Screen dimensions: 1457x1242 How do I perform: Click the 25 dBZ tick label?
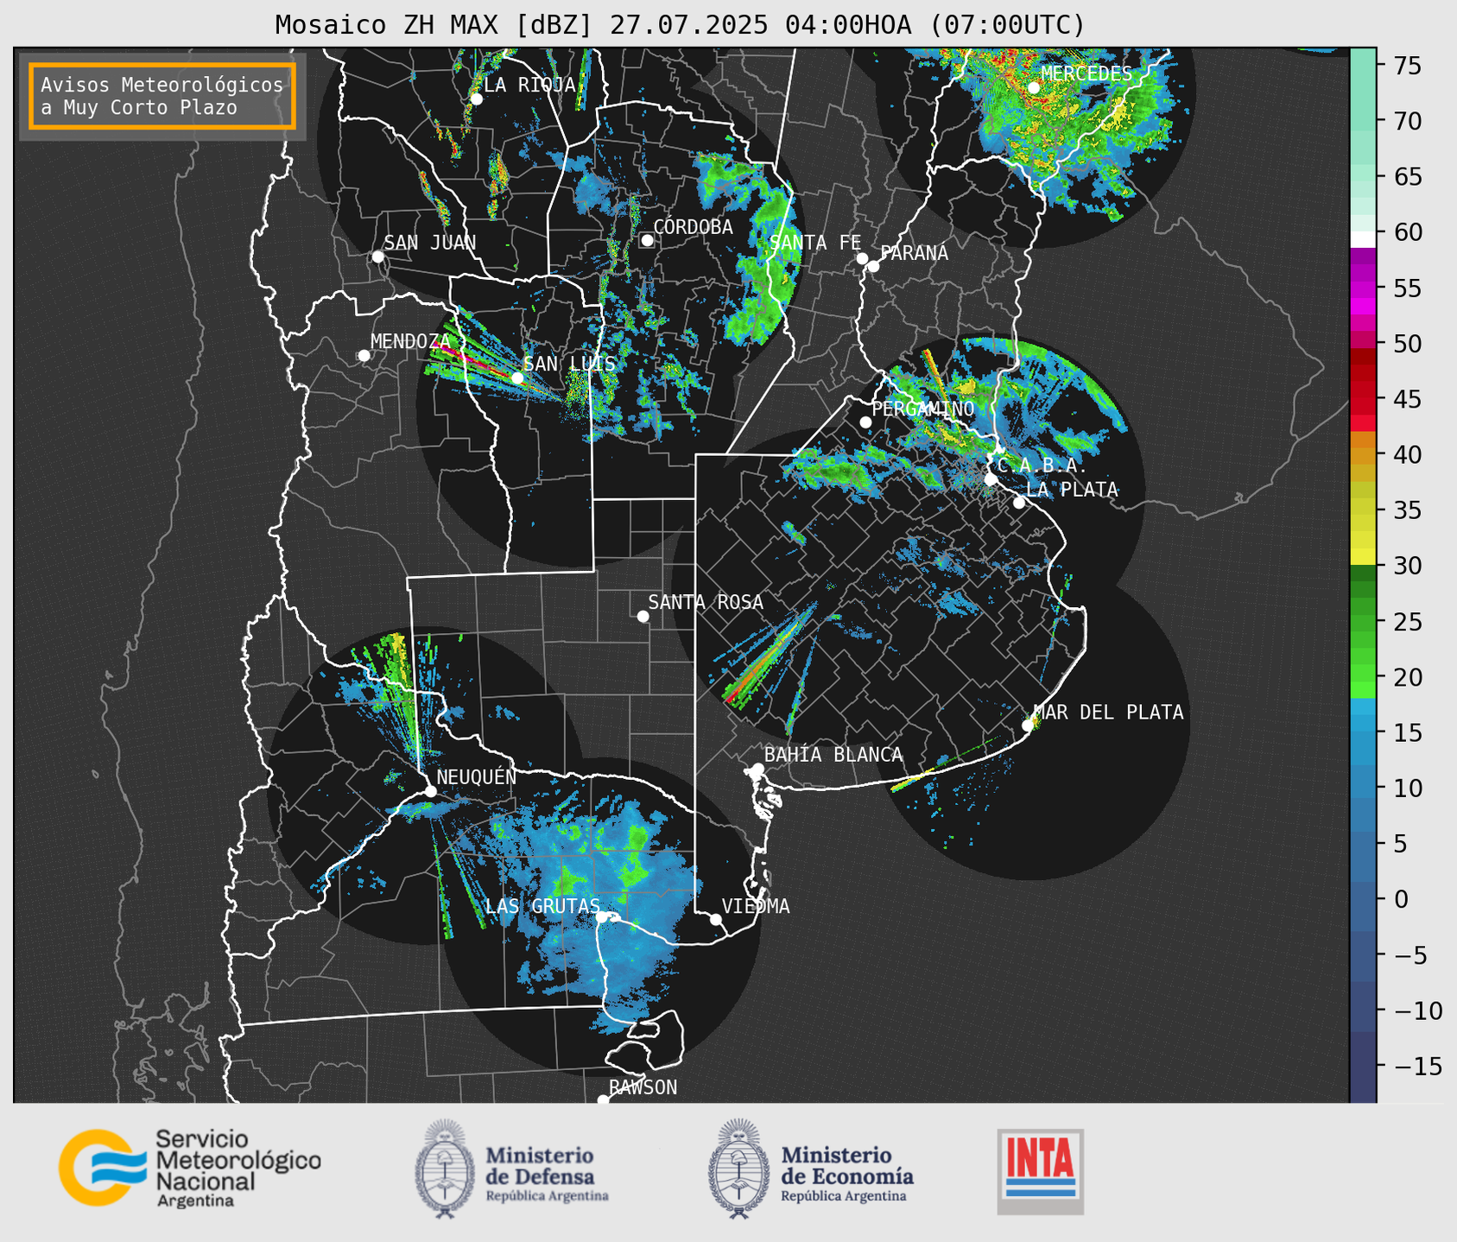[x=1408, y=622]
